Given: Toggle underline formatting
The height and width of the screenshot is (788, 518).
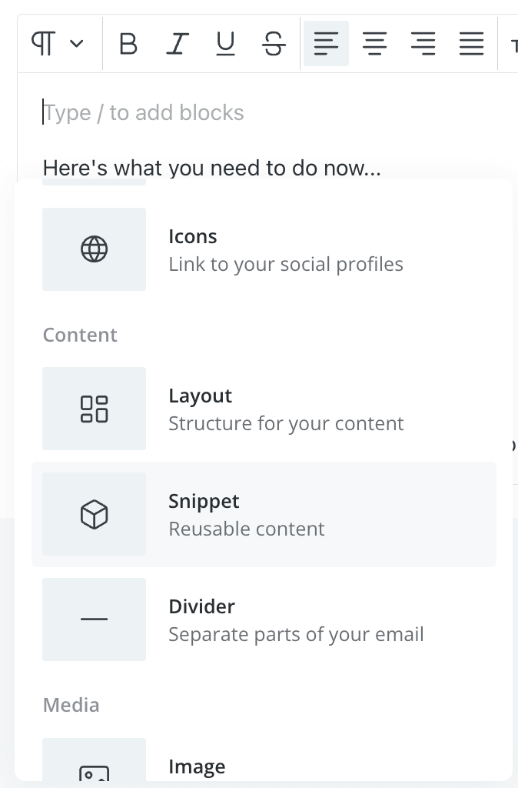Looking at the screenshot, I should point(225,44).
